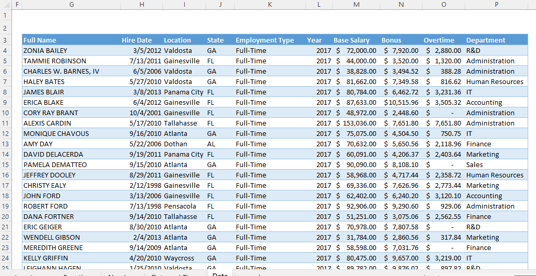
Task: Select the HALEY BATES name cell
Action: (x=71, y=82)
